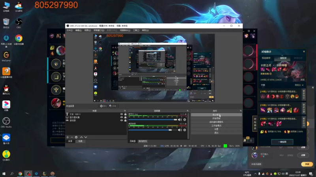This screenshot has width=316, height=177.
Task: Click the 停止推流 button
Action: [x=216, y=115]
